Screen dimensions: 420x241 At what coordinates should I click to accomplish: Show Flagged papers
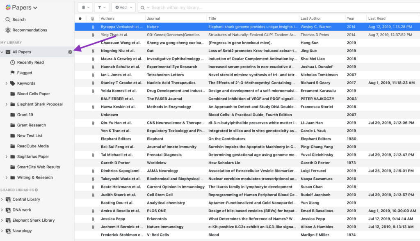coord(24,73)
